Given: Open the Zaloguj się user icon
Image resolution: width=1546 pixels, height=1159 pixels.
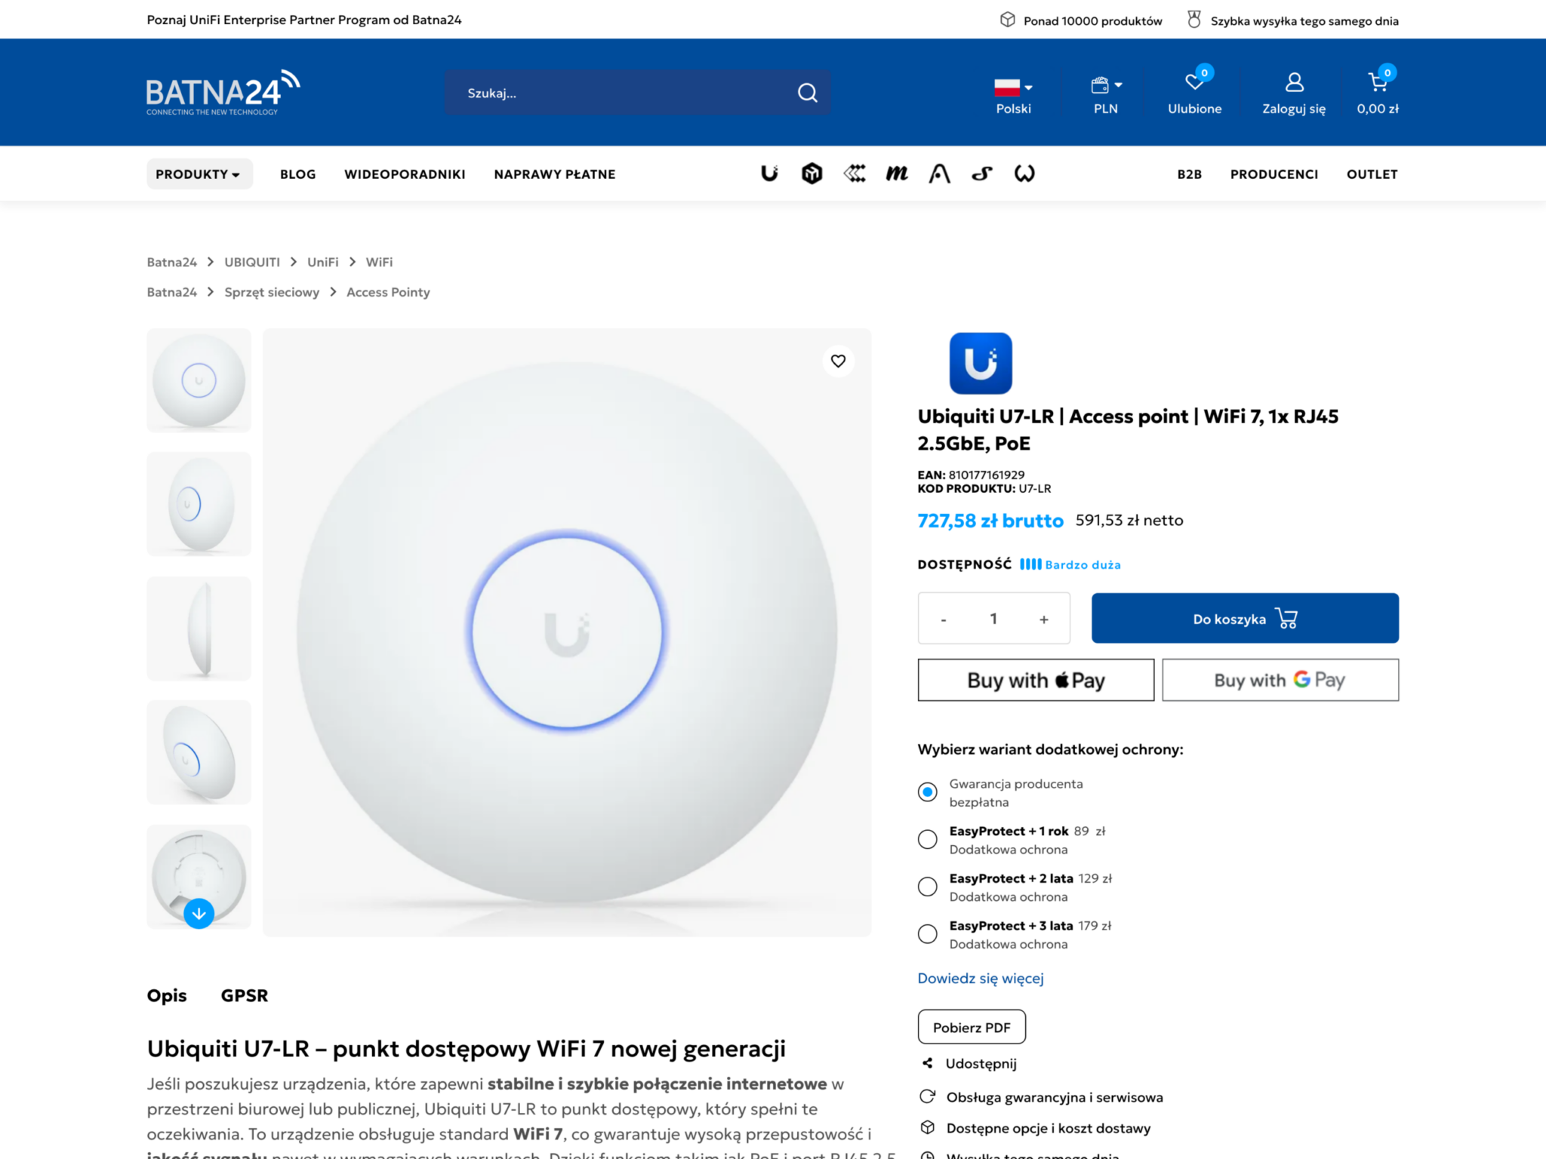Looking at the screenshot, I should pyautogui.click(x=1294, y=81).
